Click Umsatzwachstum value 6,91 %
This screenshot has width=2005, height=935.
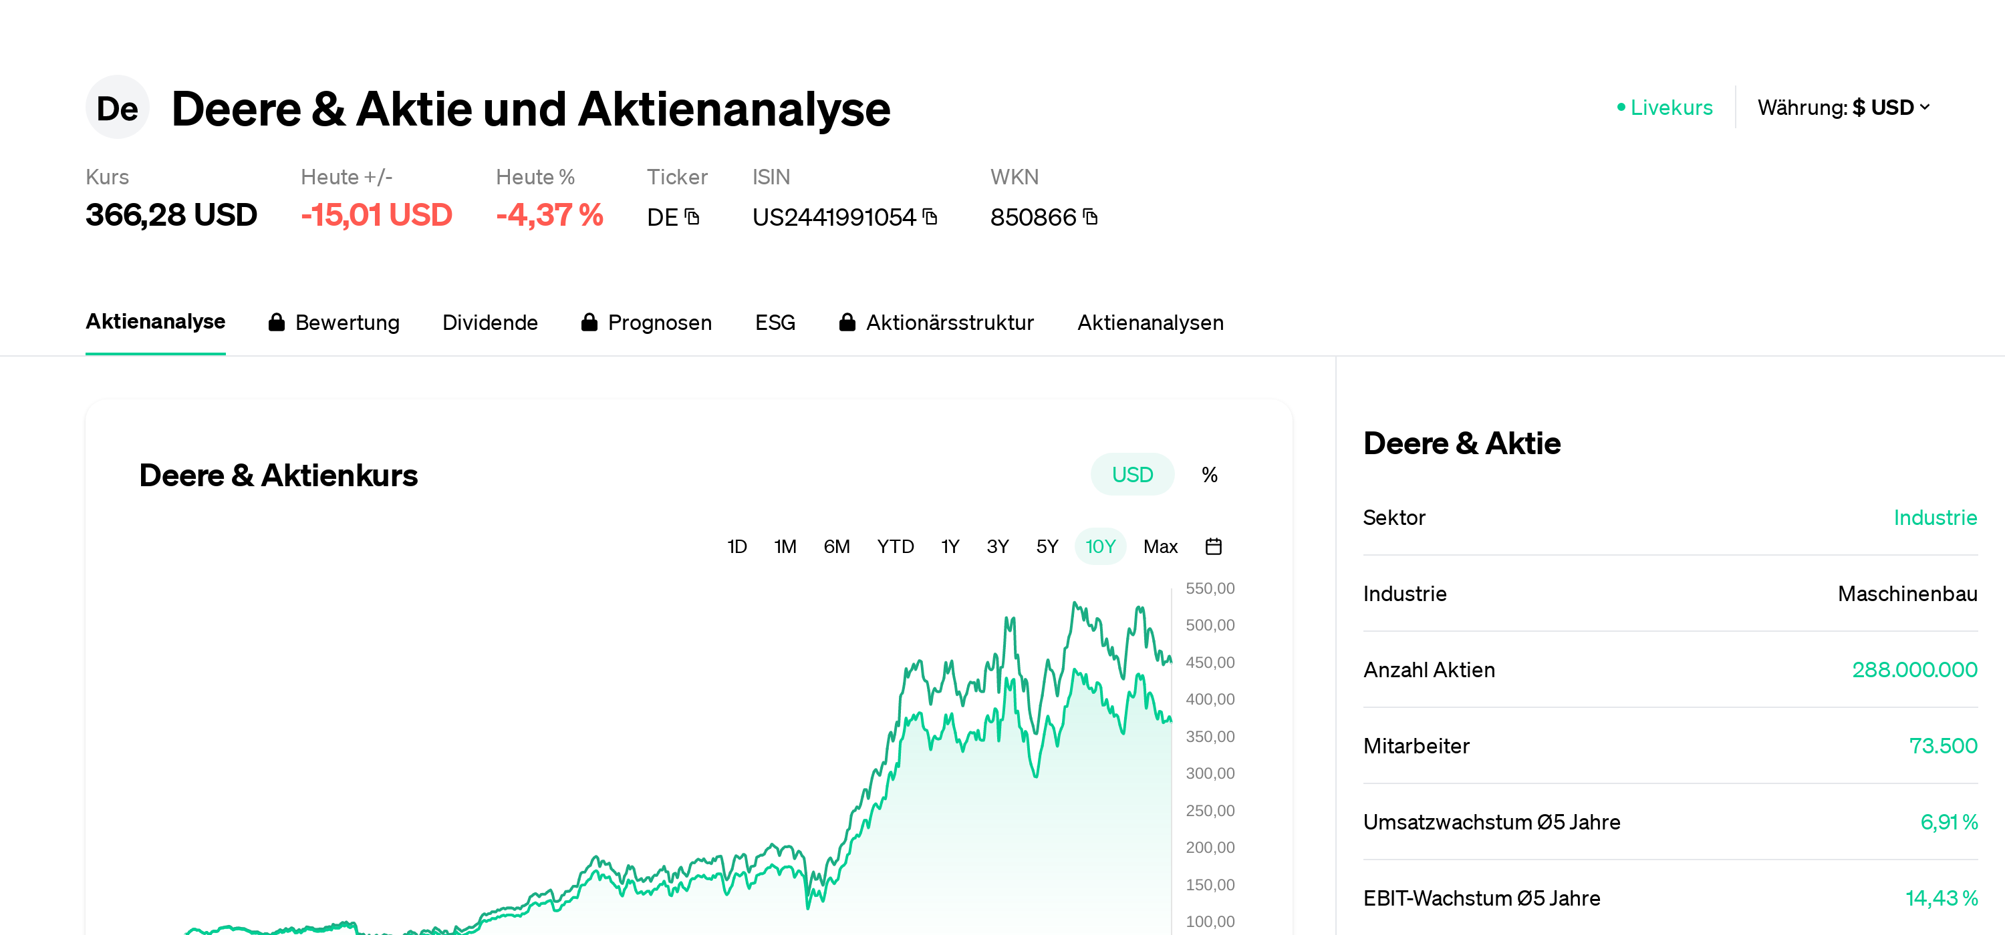1949,822
